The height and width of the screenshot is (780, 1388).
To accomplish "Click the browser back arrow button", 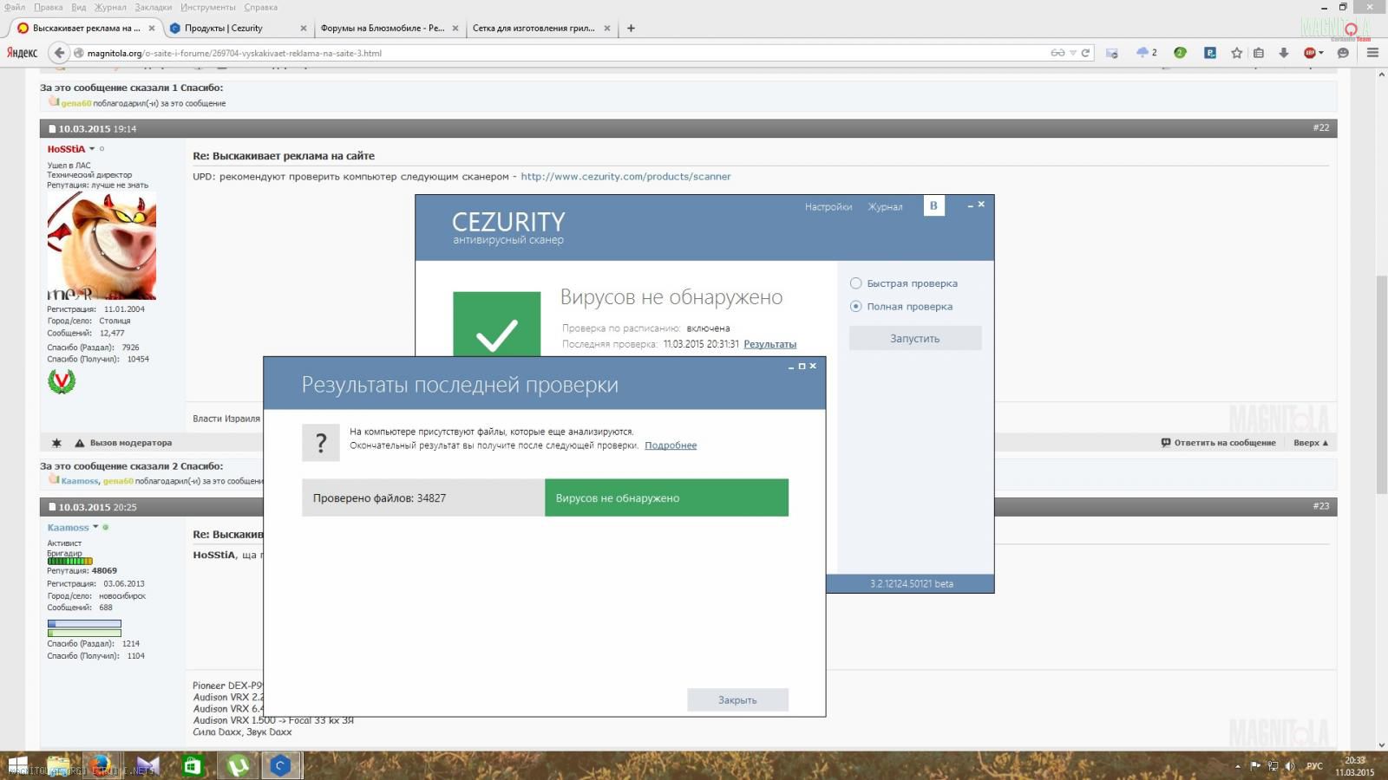I will (x=59, y=53).
